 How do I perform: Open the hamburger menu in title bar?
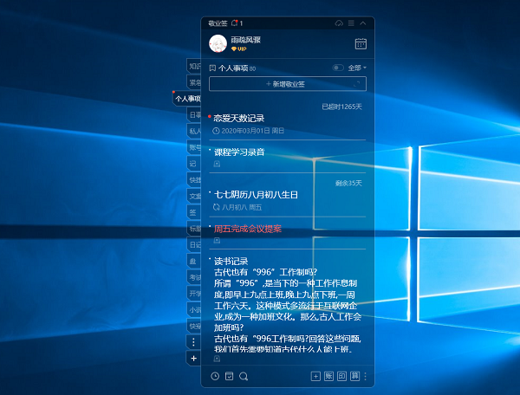click(351, 23)
